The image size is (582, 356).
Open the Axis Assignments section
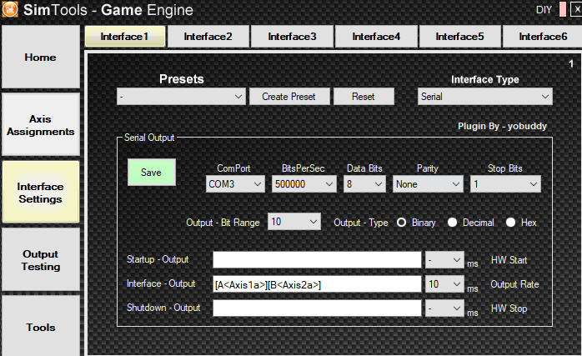click(x=41, y=125)
